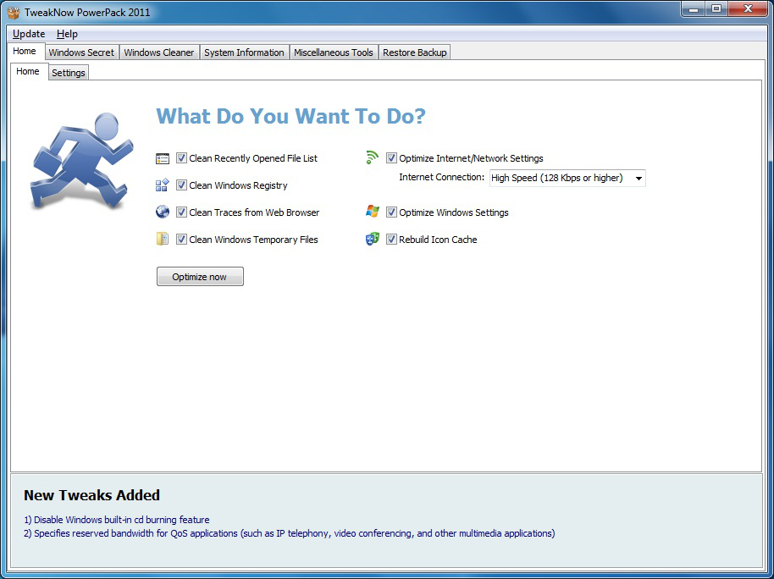Open the Update menu

click(29, 34)
